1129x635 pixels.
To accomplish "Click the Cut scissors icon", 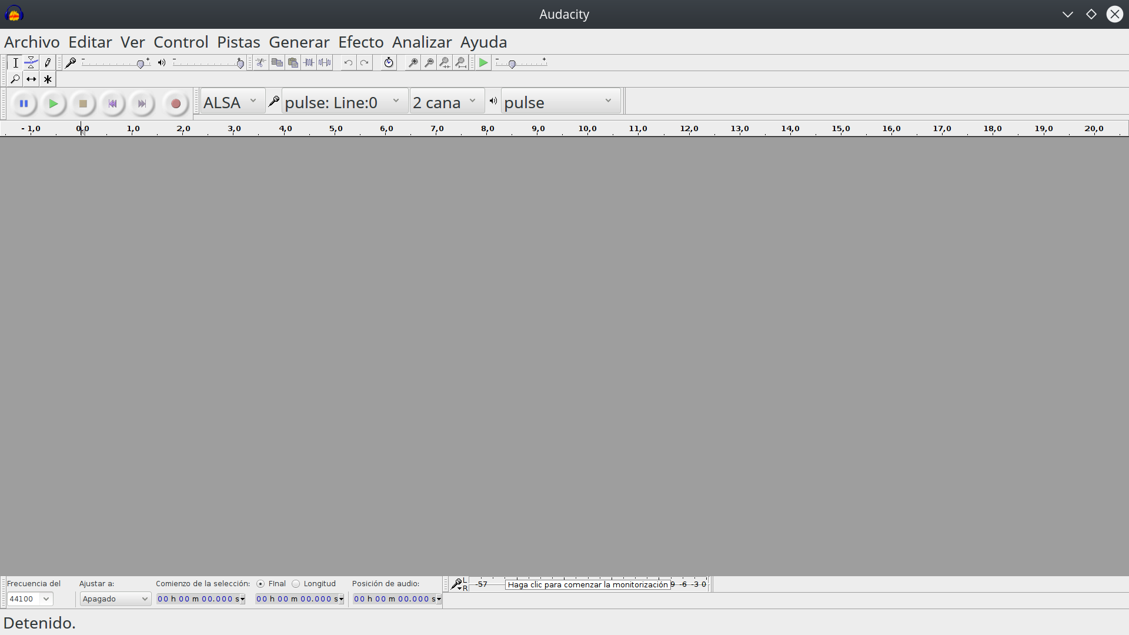I will (x=260, y=63).
